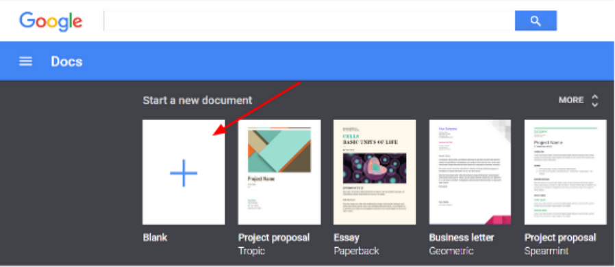Click the Docs title in header

66,61
